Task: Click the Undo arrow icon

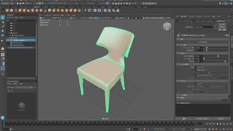Action: click(26, 3)
